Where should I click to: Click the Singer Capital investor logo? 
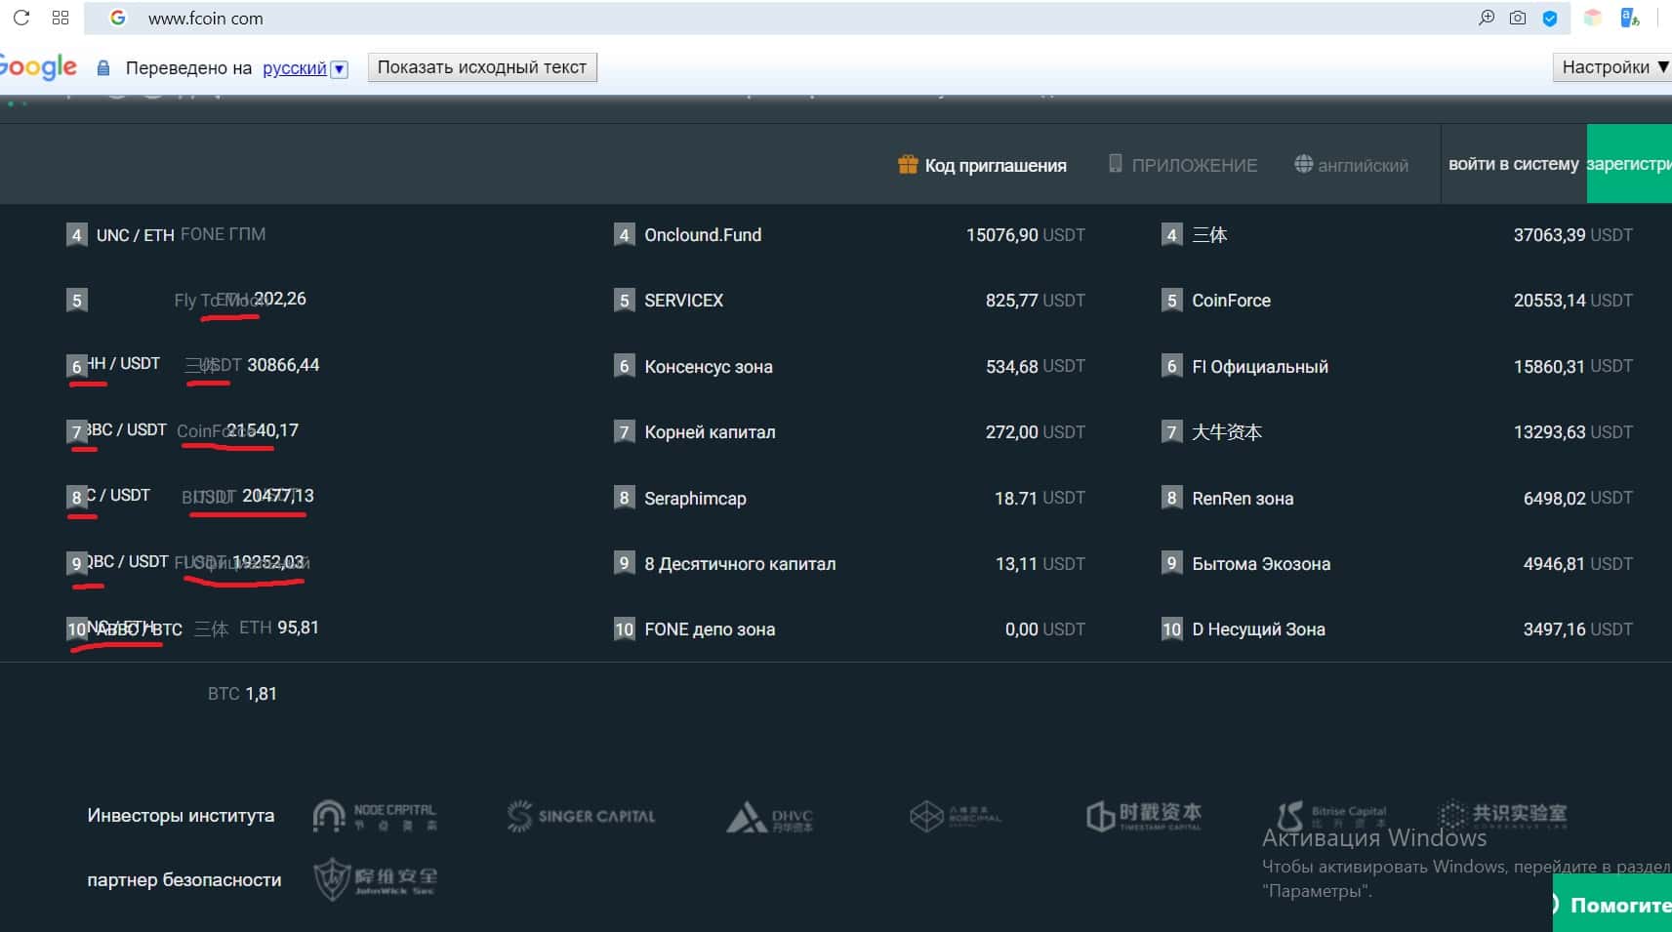click(582, 816)
